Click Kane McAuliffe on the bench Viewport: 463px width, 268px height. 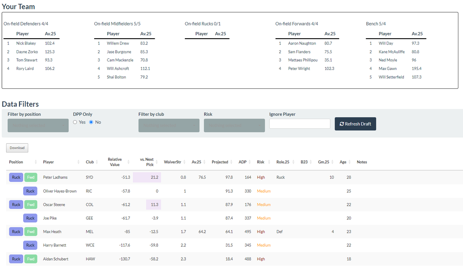(391, 52)
